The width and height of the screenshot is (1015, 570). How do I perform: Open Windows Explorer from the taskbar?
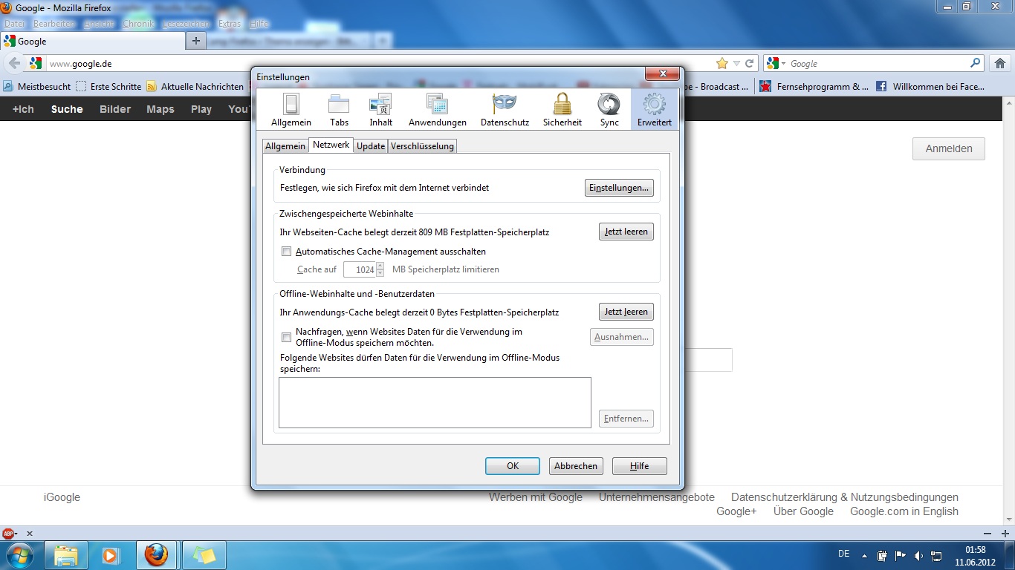click(x=66, y=555)
